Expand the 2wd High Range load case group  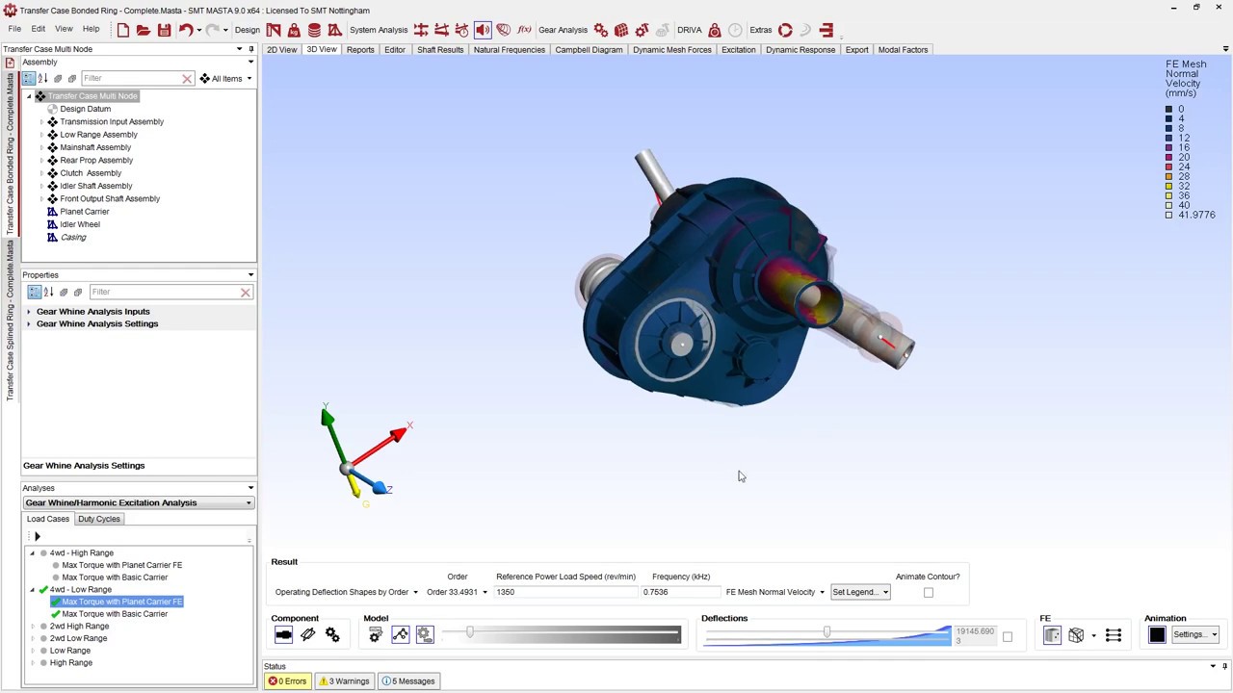32,627
